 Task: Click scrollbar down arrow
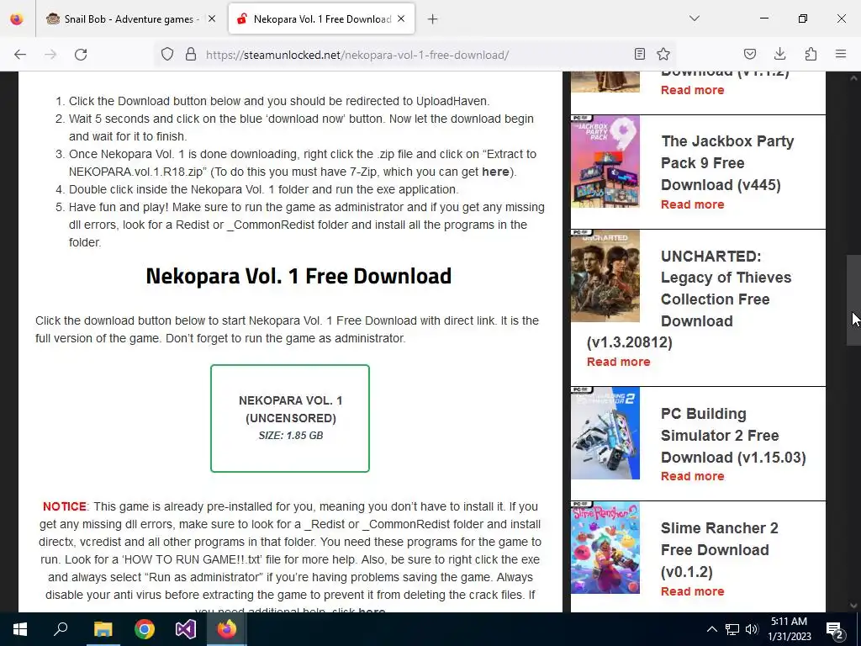tap(853, 606)
